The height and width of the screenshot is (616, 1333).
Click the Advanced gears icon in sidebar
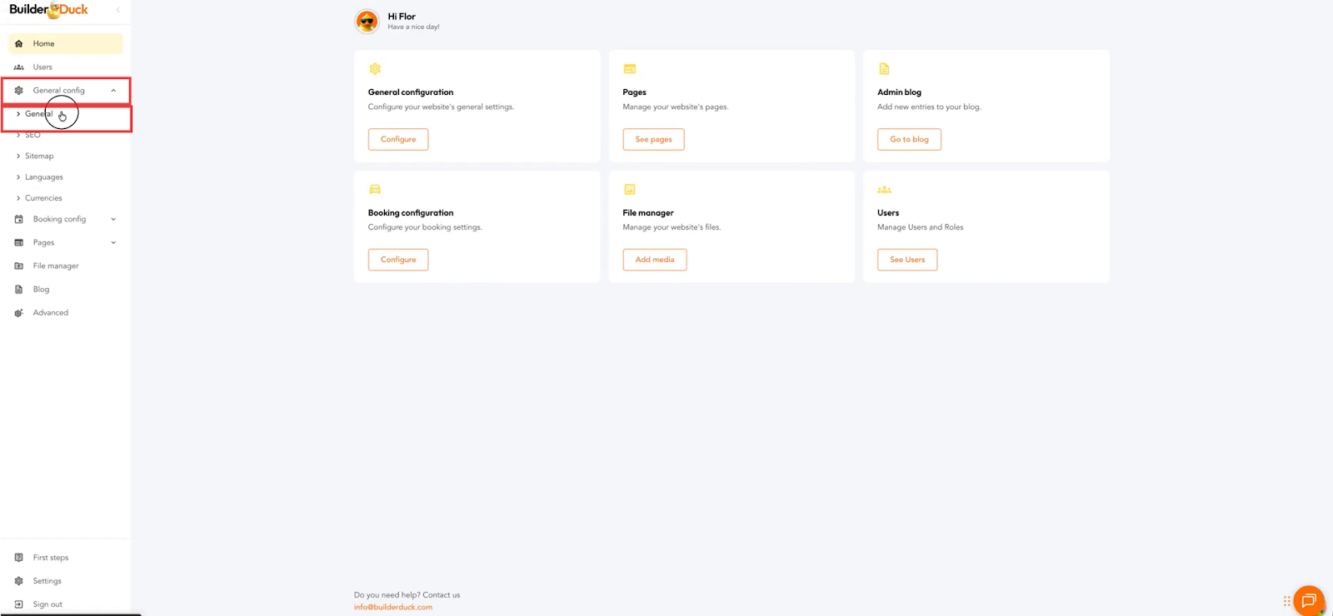[18, 313]
